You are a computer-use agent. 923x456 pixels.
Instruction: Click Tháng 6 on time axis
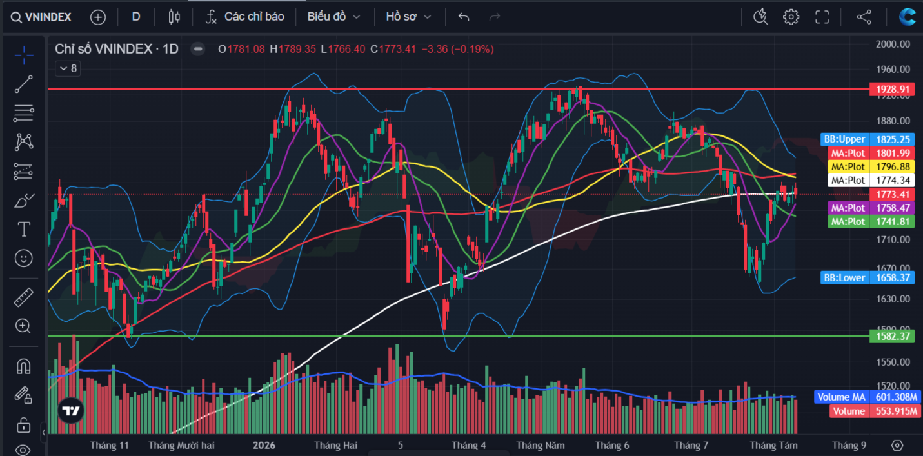[612, 446]
